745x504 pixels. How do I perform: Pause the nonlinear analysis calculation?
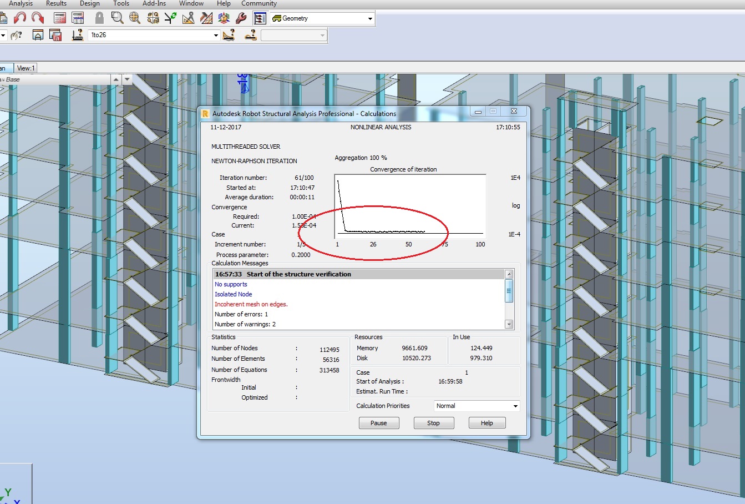(378, 422)
